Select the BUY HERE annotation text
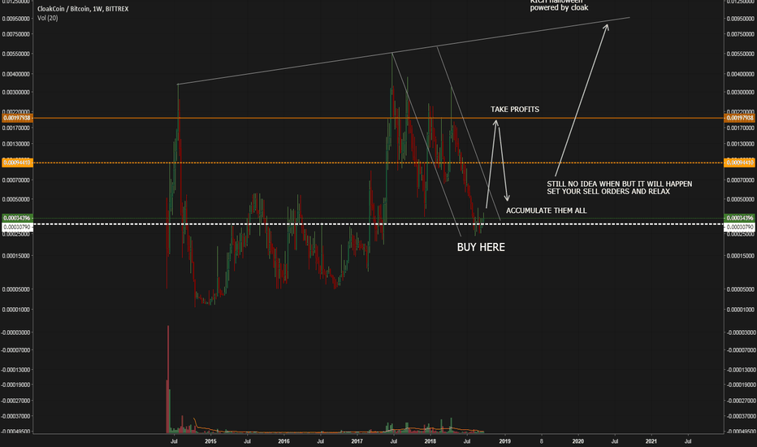The width and height of the screenshot is (757, 447). click(481, 247)
